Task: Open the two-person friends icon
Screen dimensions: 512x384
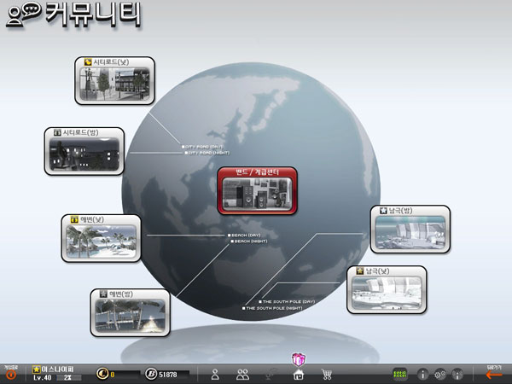Action: (242, 374)
